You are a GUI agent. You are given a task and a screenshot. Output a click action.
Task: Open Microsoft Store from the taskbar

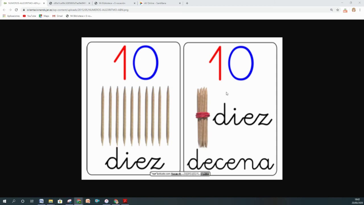tap(60, 201)
